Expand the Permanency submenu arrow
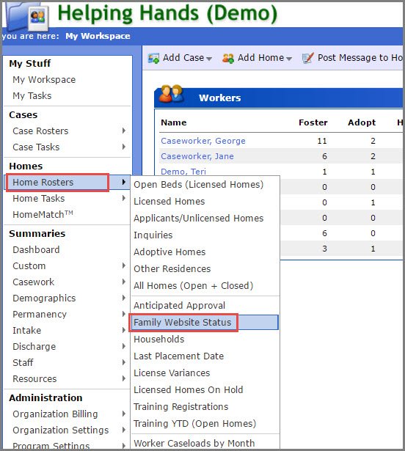Viewport: 405px width, 451px height. [x=124, y=314]
